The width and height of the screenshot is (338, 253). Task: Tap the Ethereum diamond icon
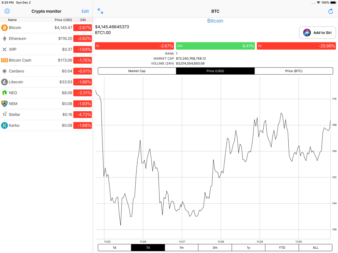4,38
